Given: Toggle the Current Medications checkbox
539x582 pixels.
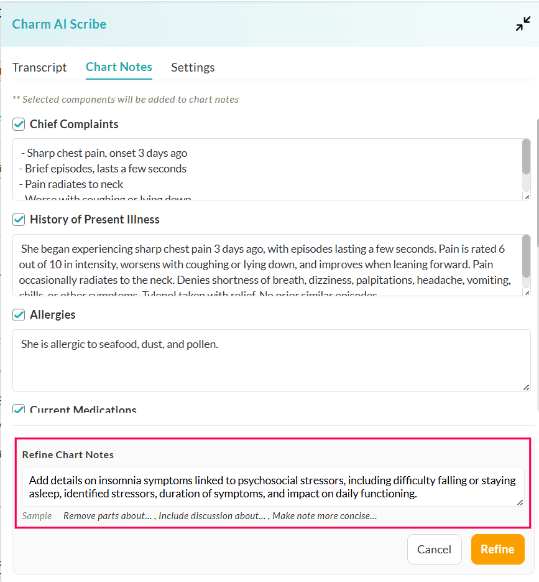Looking at the screenshot, I should (x=19, y=410).
